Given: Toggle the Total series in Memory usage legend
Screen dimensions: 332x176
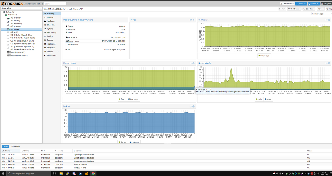Looking at the screenshot, I should click(122, 99).
